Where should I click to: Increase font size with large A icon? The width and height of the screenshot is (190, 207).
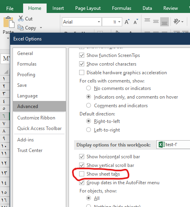pos(127,22)
